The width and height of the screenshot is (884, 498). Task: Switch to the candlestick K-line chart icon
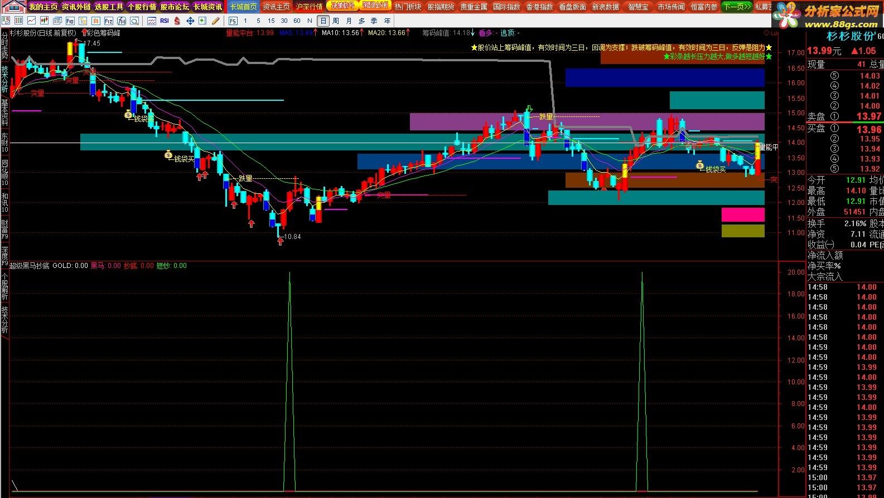44,21
